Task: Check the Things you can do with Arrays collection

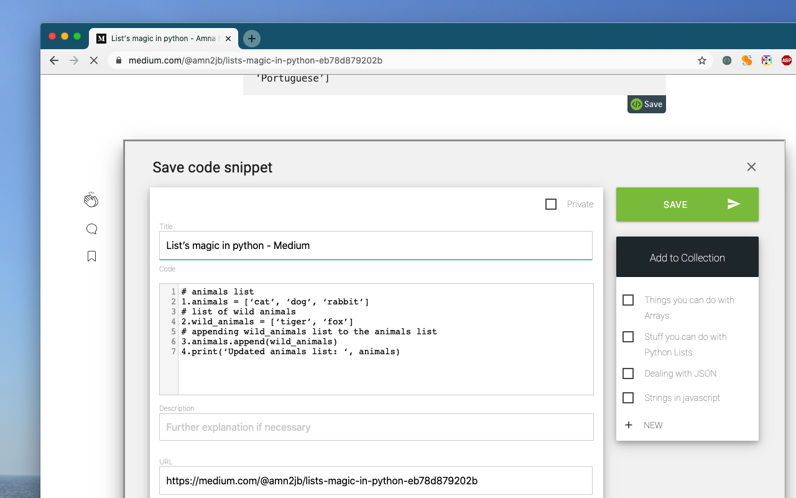Action: pyautogui.click(x=627, y=299)
